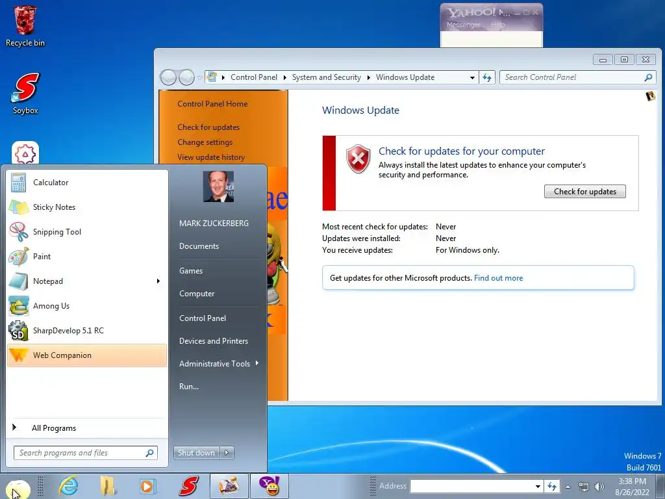Click the user account picture in Start menu
The image size is (665, 499).
(x=218, y=186)
